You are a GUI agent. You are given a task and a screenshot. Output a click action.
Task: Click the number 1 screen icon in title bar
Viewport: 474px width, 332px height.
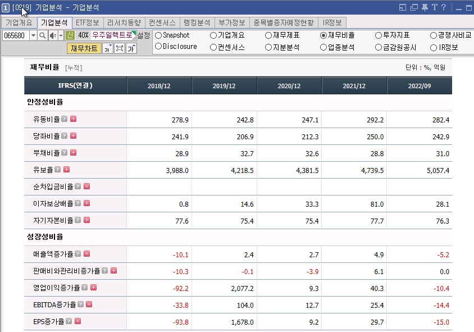pos(6,8)
